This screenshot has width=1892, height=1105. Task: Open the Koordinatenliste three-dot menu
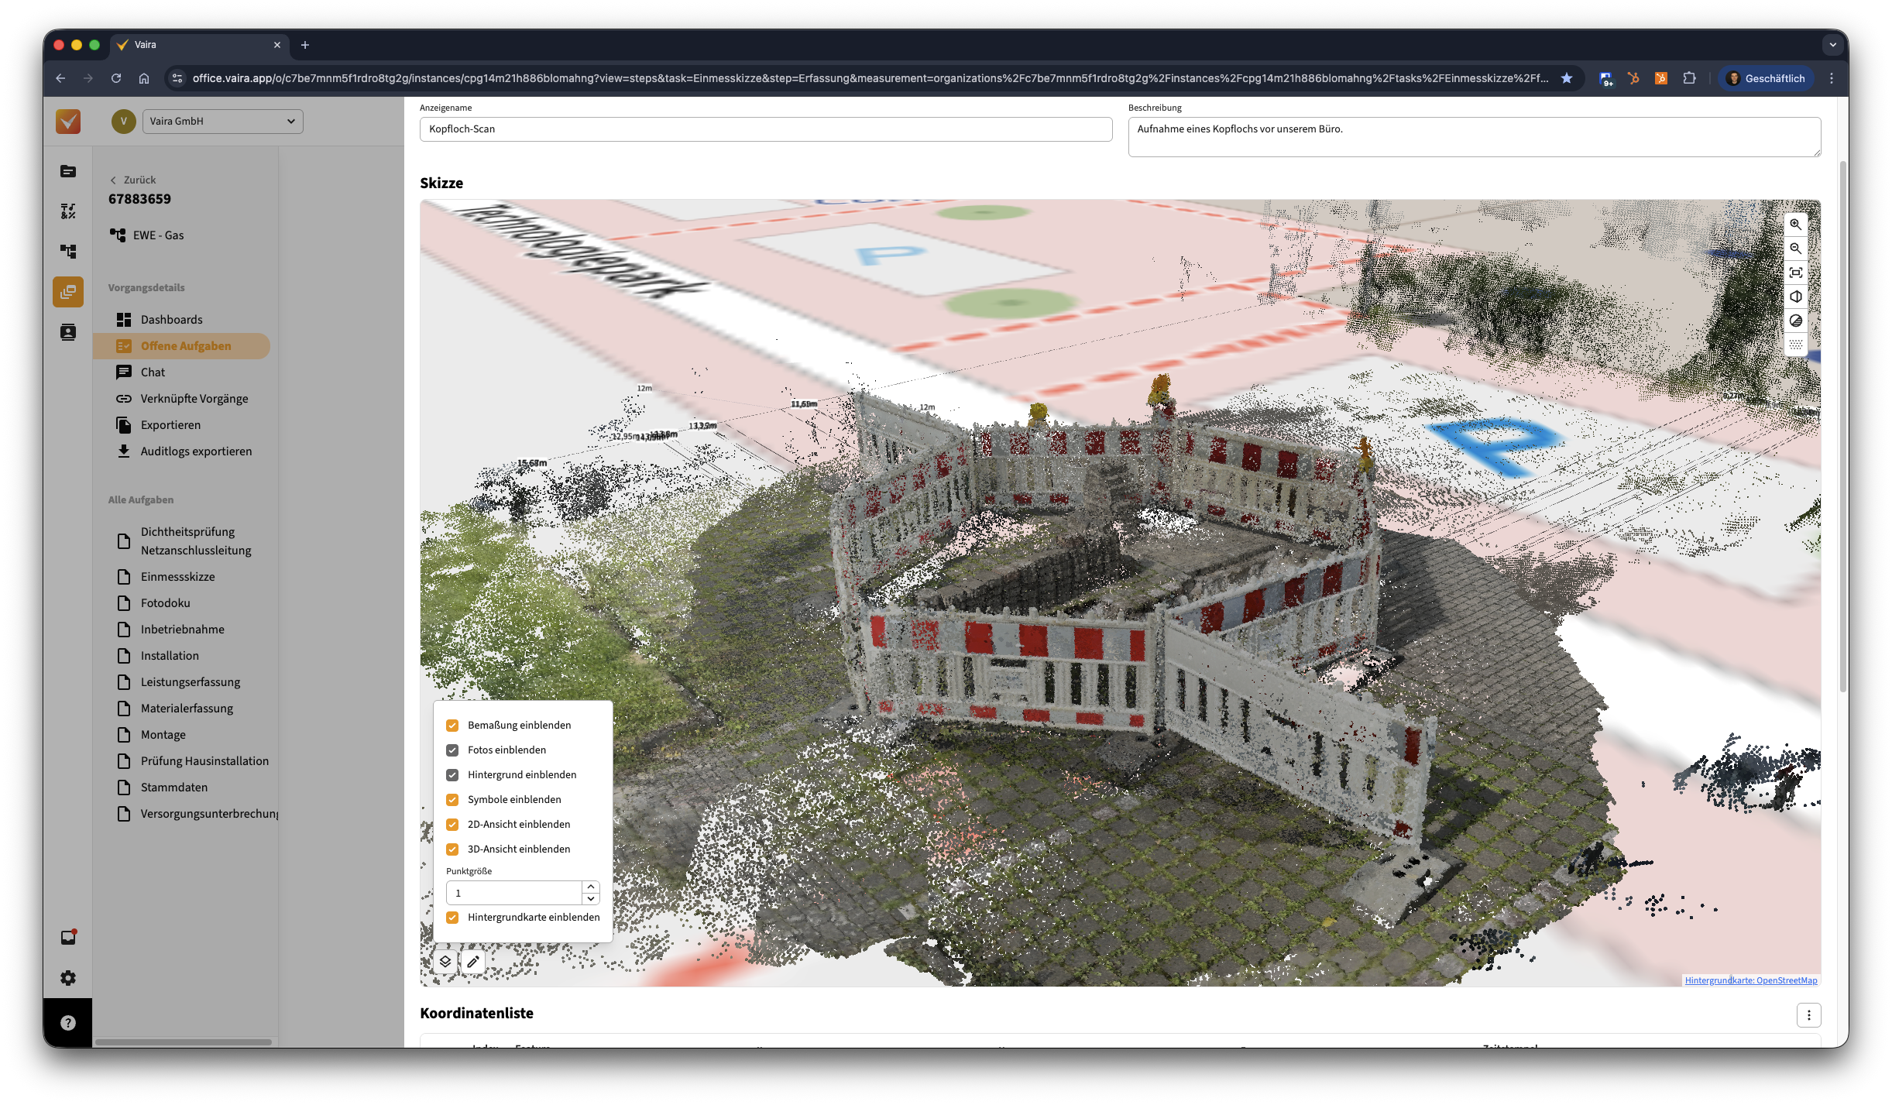(1808, 1015)
